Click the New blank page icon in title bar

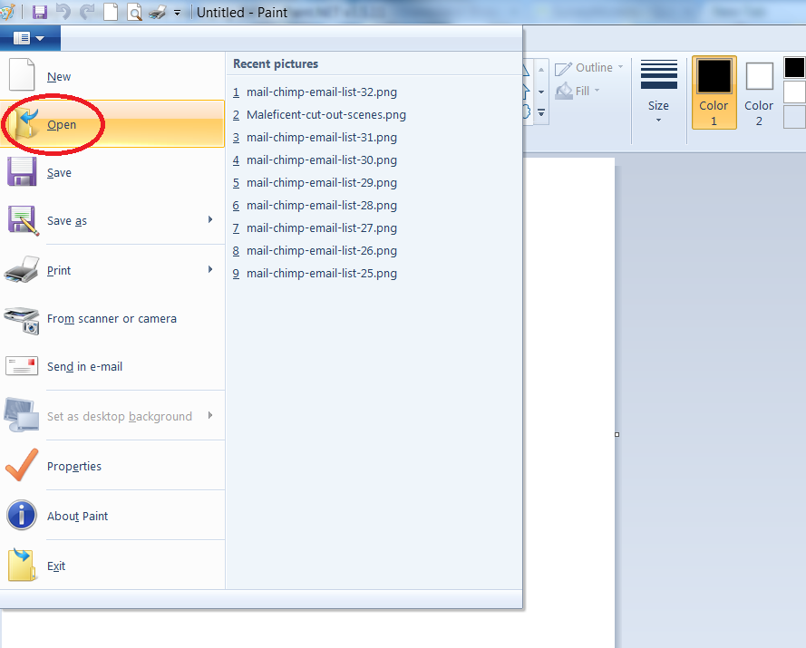[111, 13]
